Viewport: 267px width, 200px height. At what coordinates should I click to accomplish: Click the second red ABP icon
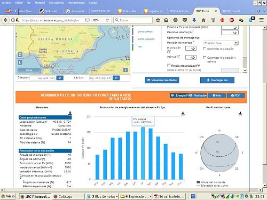point(232,20)
